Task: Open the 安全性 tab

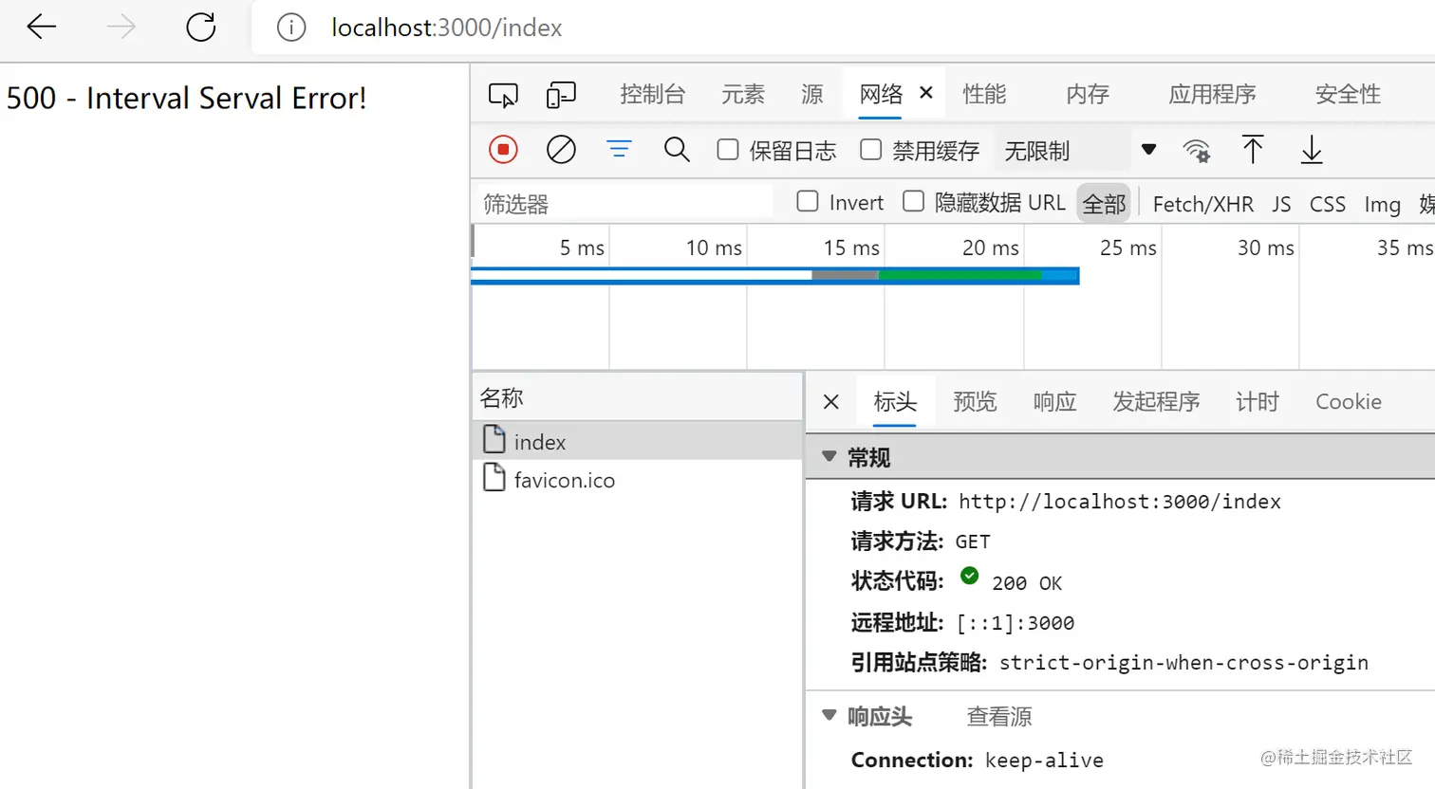Action: click(x=1348, y=94)
